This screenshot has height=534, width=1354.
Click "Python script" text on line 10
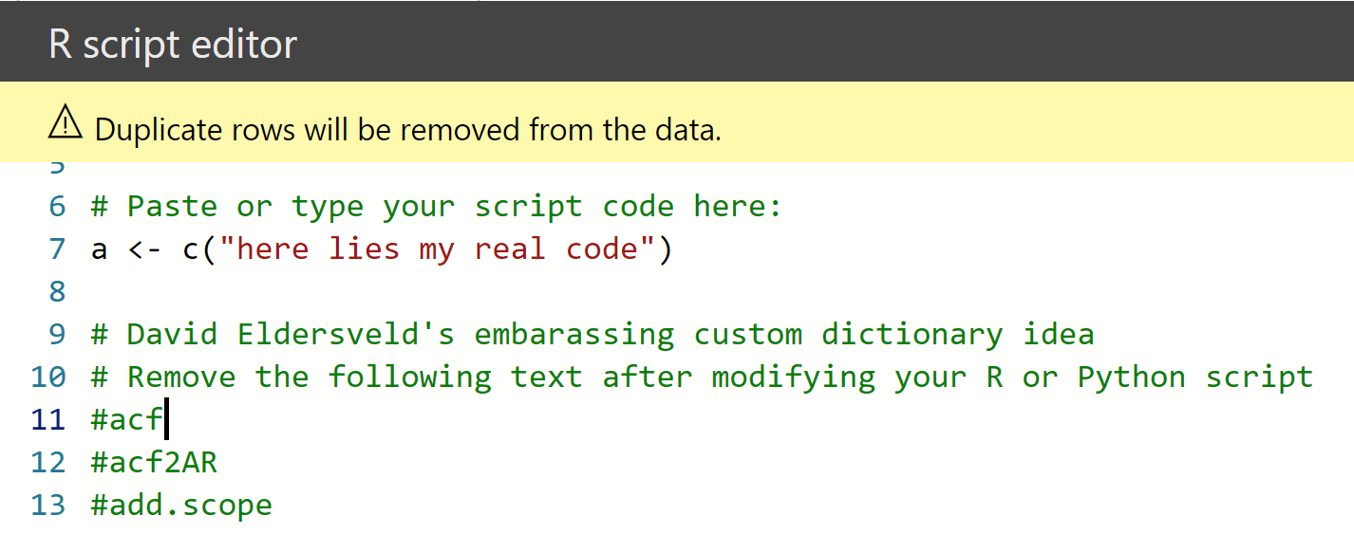1194,377
